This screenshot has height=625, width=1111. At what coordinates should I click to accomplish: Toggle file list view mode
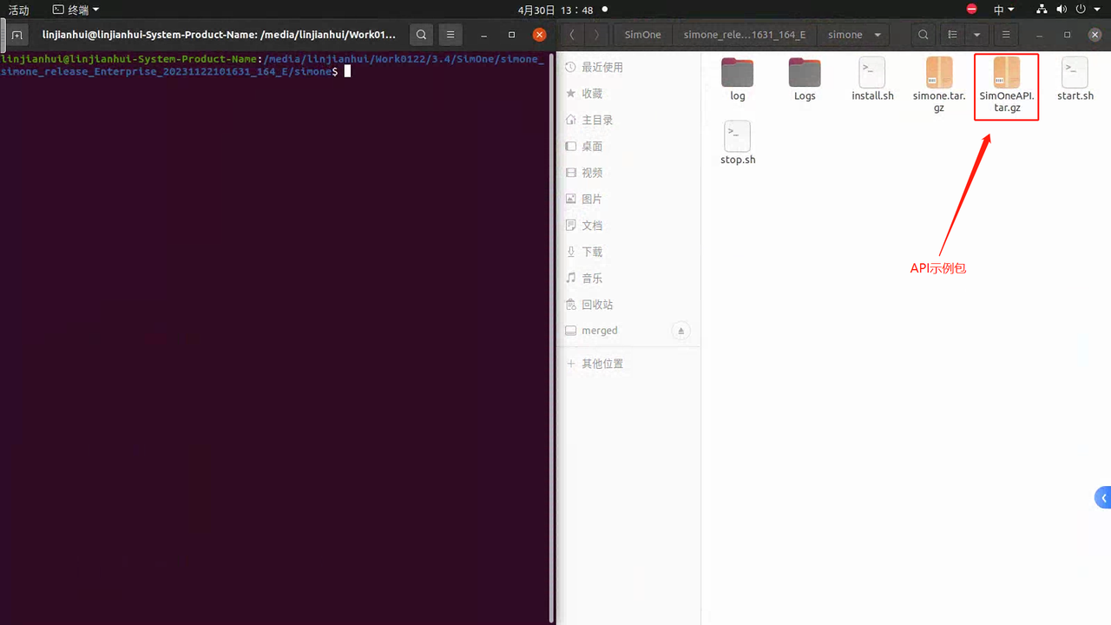pyautogui.click(x=953, y=35)
